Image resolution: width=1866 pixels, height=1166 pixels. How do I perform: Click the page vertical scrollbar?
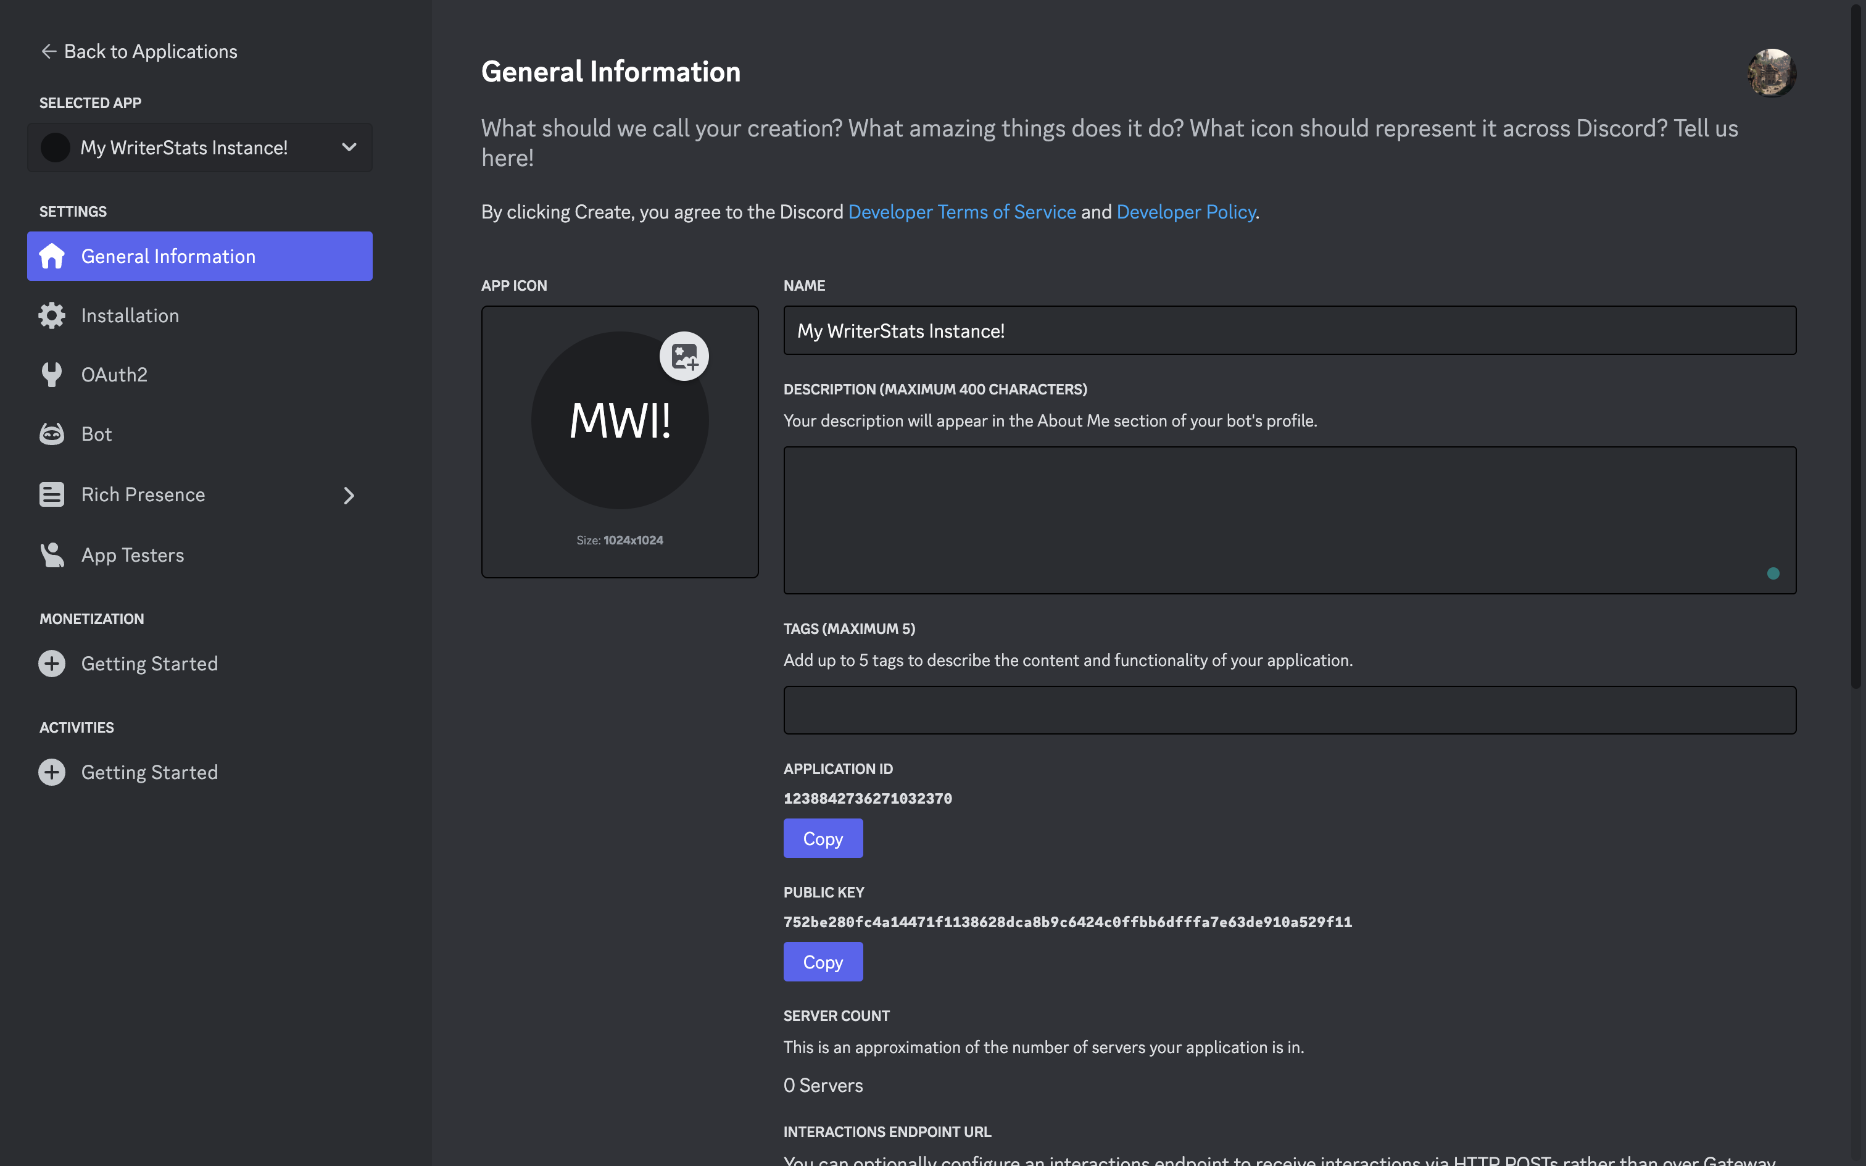1857,347
